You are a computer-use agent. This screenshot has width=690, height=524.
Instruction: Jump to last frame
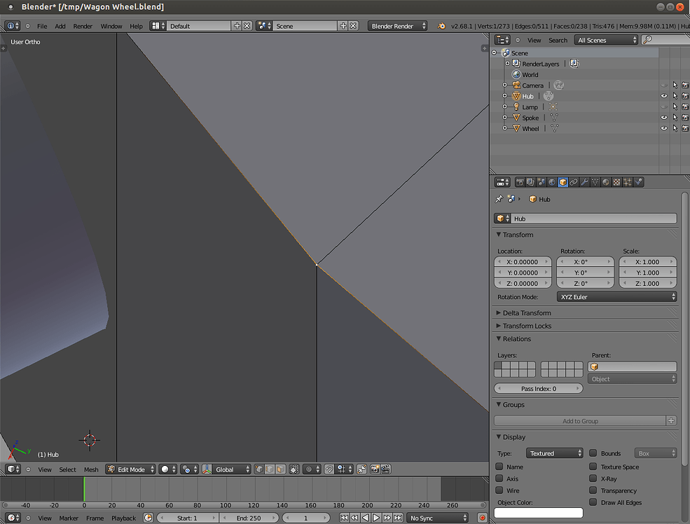pos(398,518)
